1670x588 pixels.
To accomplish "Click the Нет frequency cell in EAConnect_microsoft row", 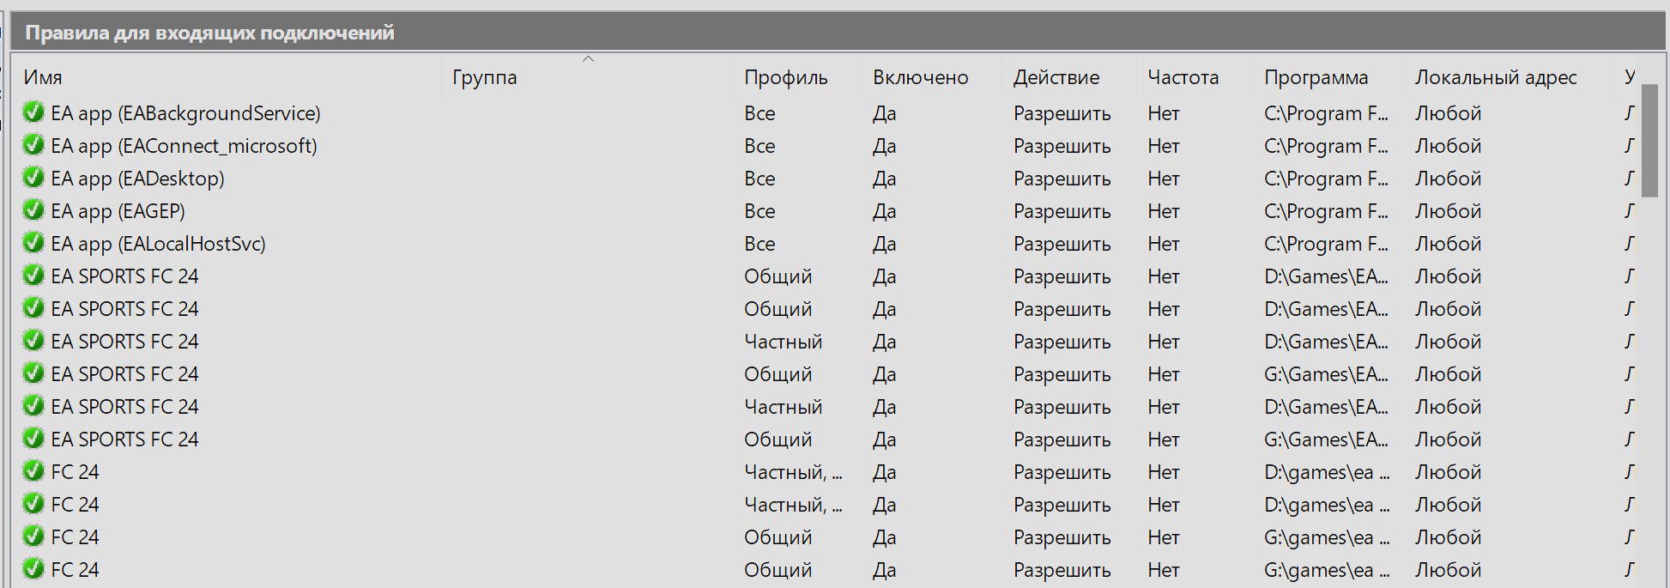I will click(x=1164, y=146).
